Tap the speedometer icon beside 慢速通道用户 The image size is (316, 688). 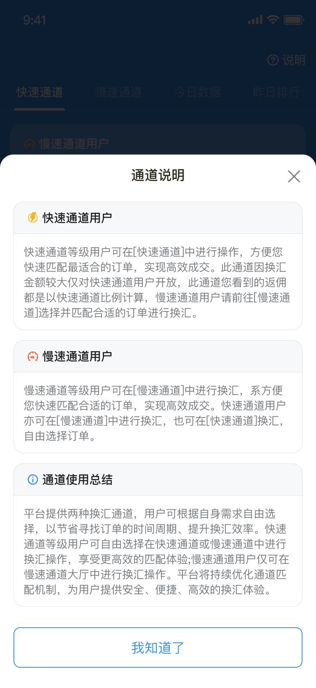click(32, 356)
